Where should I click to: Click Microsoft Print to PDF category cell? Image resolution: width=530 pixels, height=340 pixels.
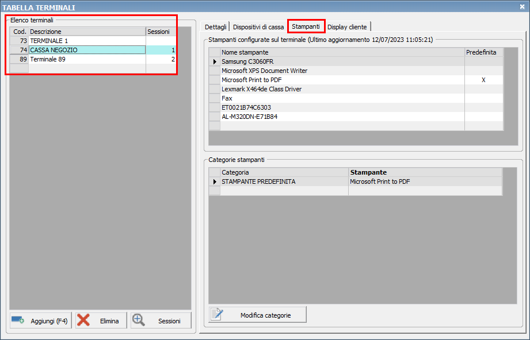[x=425, y=181]
